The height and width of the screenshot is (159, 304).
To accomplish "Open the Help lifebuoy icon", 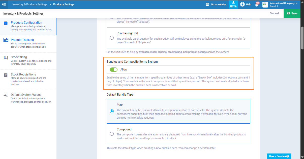I will tap(242, 4).
